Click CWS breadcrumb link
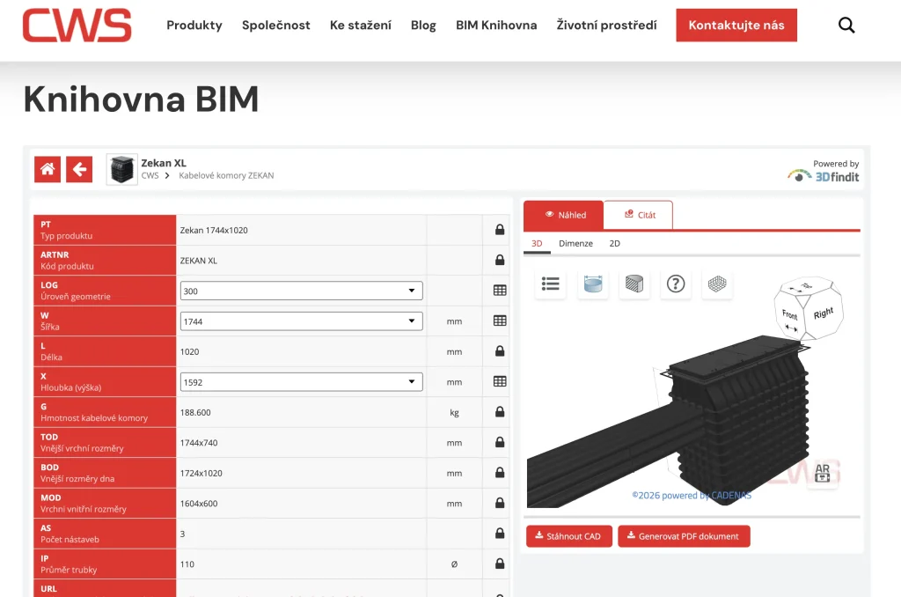 click(x=150, y=175)
